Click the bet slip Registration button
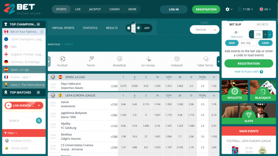This screenshot has height=156, width=278. [249, 63]
